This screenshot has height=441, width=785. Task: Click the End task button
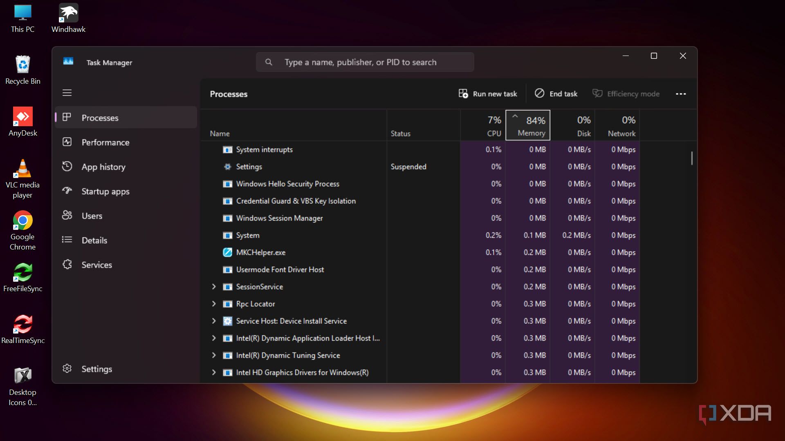[x=556, y=94]
